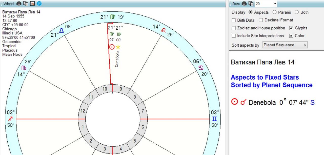The width and height of the screenshot is (324, 155).
Task: Click the 'Data' panel label
Action: [236, 4]
